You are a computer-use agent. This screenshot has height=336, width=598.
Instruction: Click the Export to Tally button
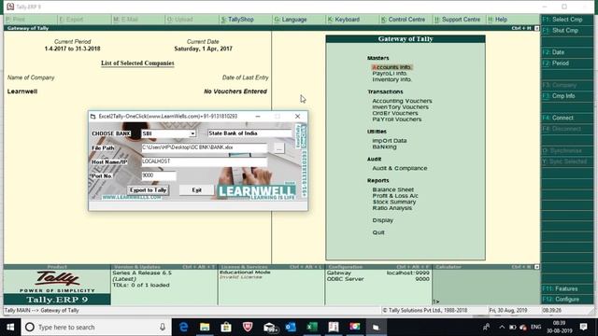pyautogui.click(x=148, y=189)
